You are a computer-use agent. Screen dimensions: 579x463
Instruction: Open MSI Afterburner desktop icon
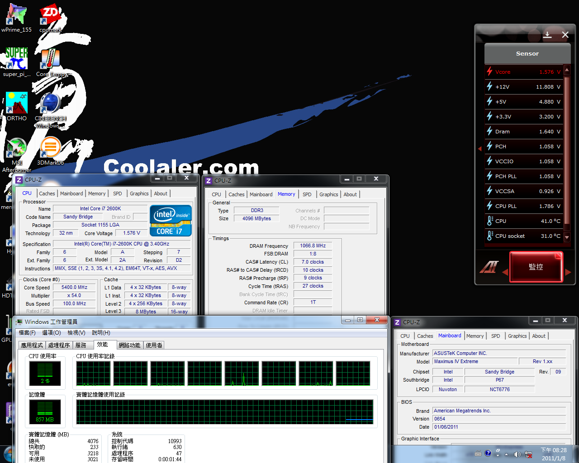(17, 155)
